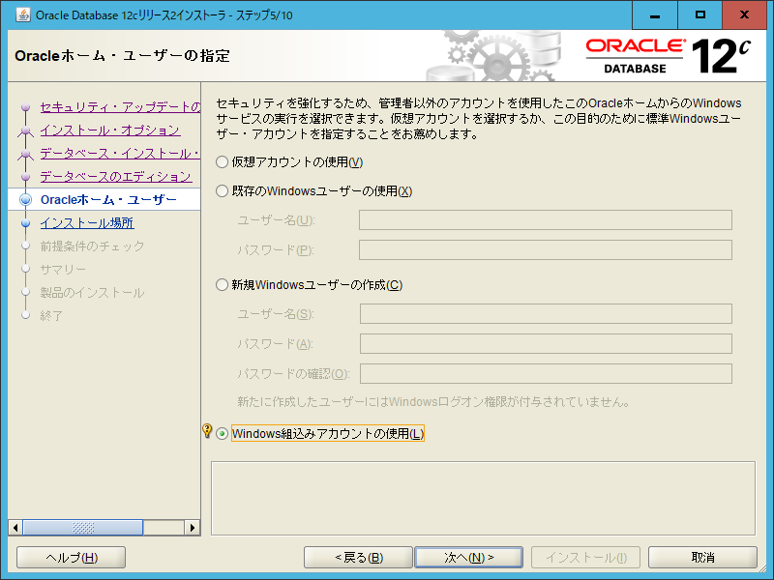Click the sidebar horizontal scrollbar thumb
This screenshot has height=580, width=774.
pyautogui.click(x=83, y=528)
